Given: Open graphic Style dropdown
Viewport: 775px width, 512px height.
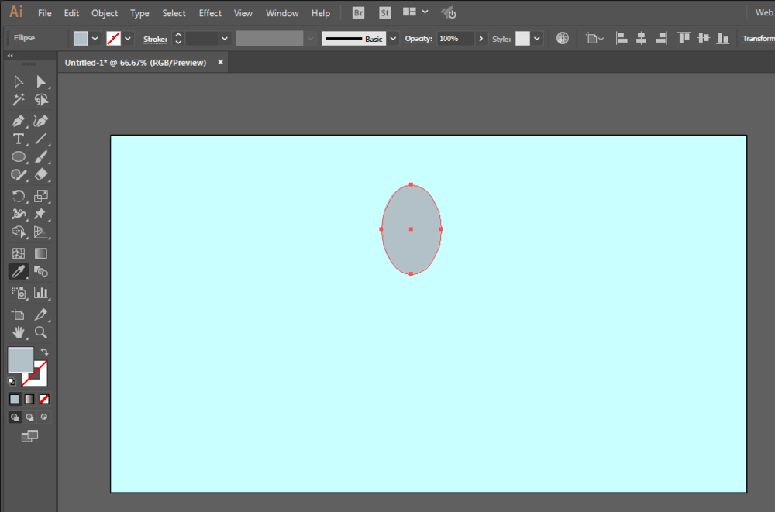Looking at the screenshot, I should (x=537, y=39).
